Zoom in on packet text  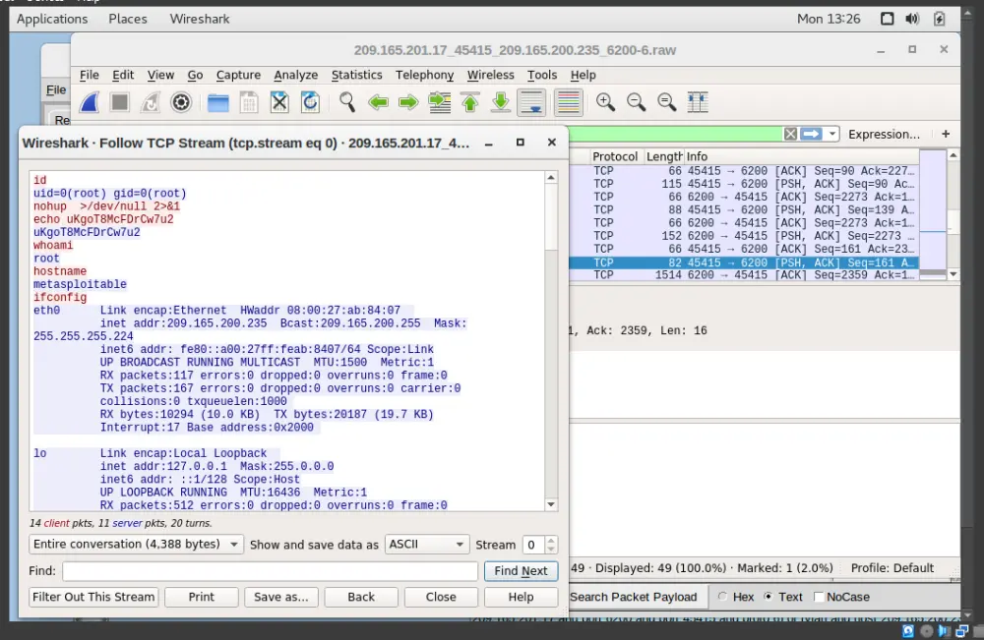point(605,101)
